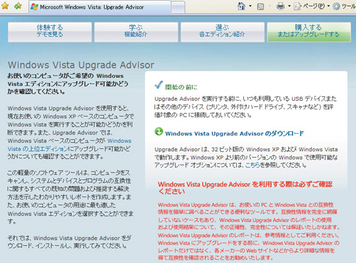Click the Windows Vista Upgrade Advisor page heading
The image size is (356, 263).
pyautogui.click(x=81, y=65)
